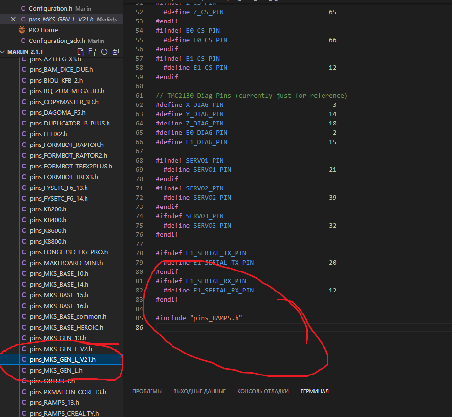Viewport: 452px width, 417px height.
Task: Open pins_MKS_GEN_L_V2.h in file tree
Action: (x=61, y=349)
